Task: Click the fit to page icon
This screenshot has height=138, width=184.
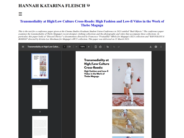Action: coord(96,47)
